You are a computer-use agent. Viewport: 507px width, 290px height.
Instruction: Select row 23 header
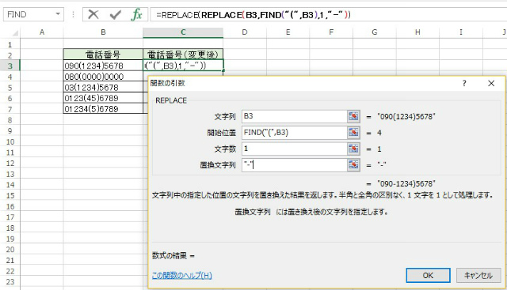pyautogui.click(x=10, y=281)
